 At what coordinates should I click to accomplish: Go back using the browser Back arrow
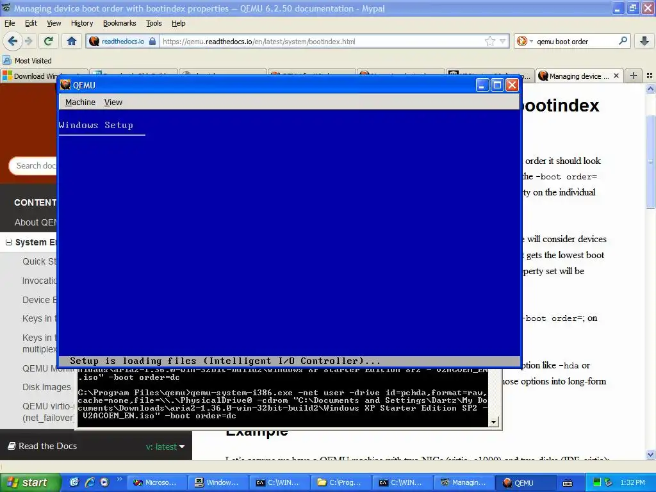click(12, 41)
